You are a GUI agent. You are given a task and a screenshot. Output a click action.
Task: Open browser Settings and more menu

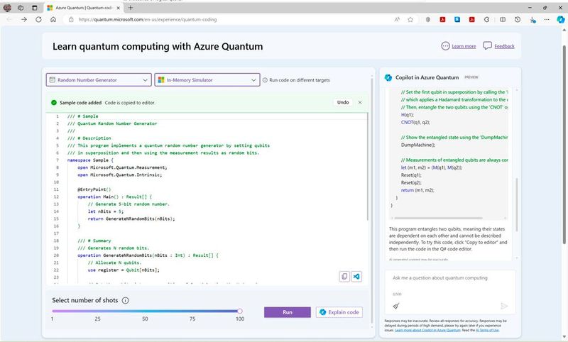tap(547, 20)
